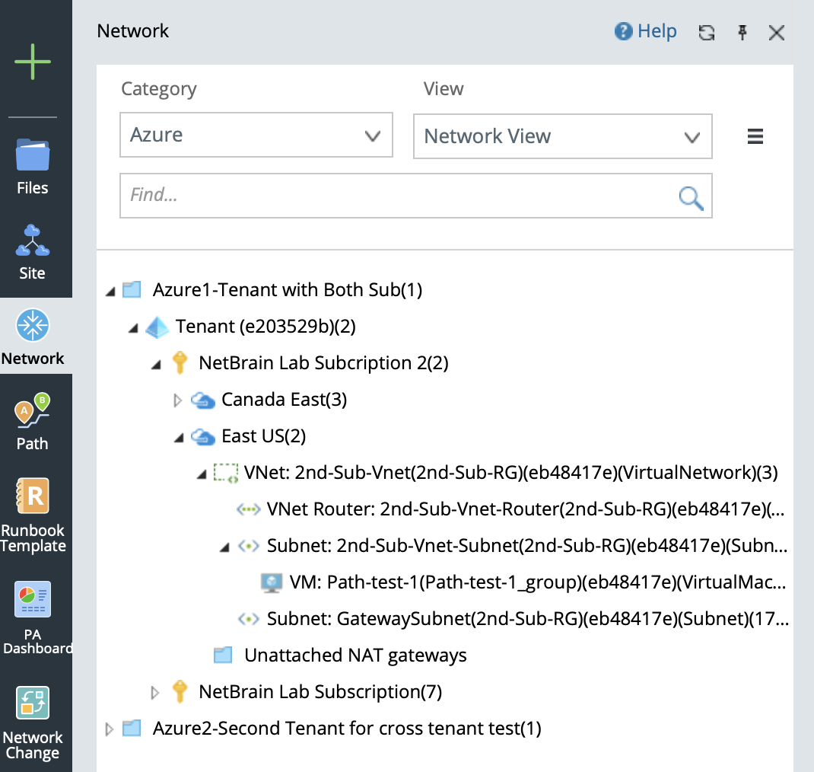This screenshot has height=772, width=814.
Task: Collapse the East US region node
Action: pos(179,437)
